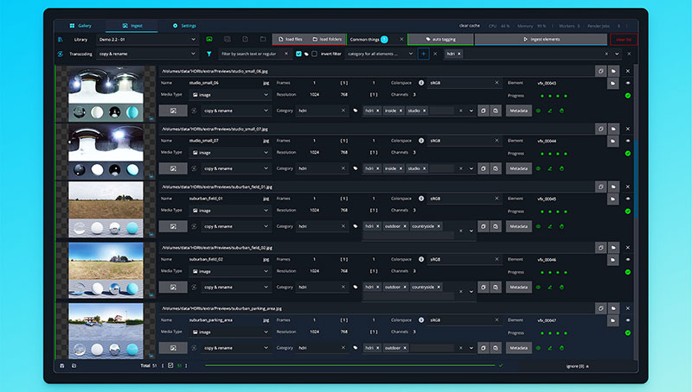
Task: Click the load files button
Action: tap(291, 39)
